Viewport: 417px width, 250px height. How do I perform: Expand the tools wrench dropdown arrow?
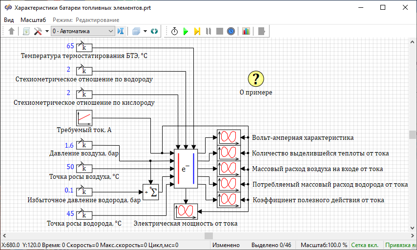(x=47, y=31)
